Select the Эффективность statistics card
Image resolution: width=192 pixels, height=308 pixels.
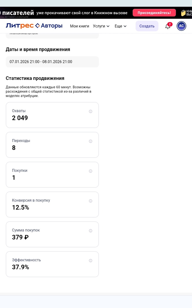(x=52, y=264)
